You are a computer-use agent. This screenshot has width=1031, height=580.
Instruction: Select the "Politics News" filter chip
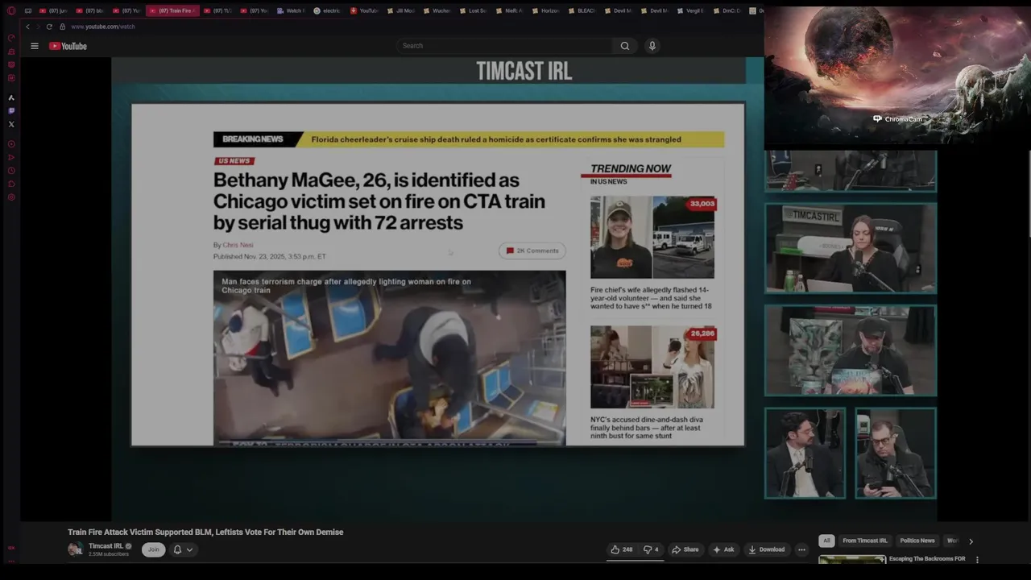pyautogui.click(x=917, y=541)
